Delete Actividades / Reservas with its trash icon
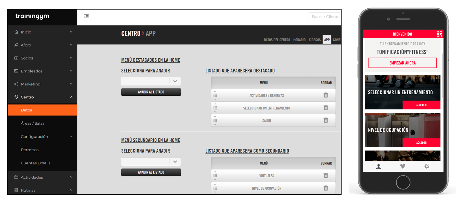Screen dimensions: 458x205 click(326, 95)
